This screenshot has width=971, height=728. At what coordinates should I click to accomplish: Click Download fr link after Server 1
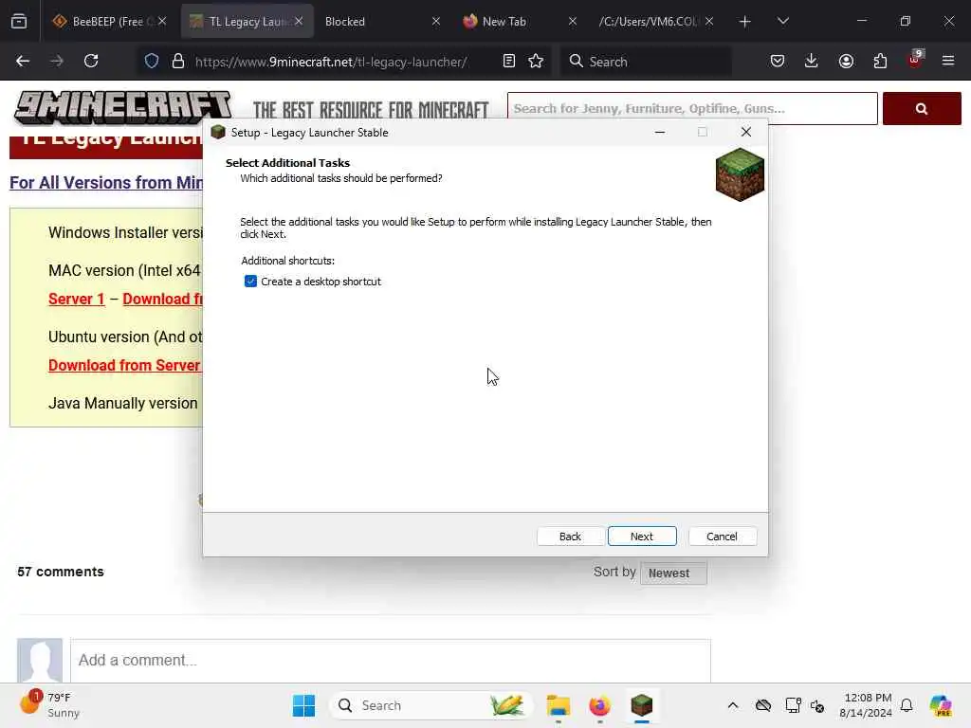point(162,299)
